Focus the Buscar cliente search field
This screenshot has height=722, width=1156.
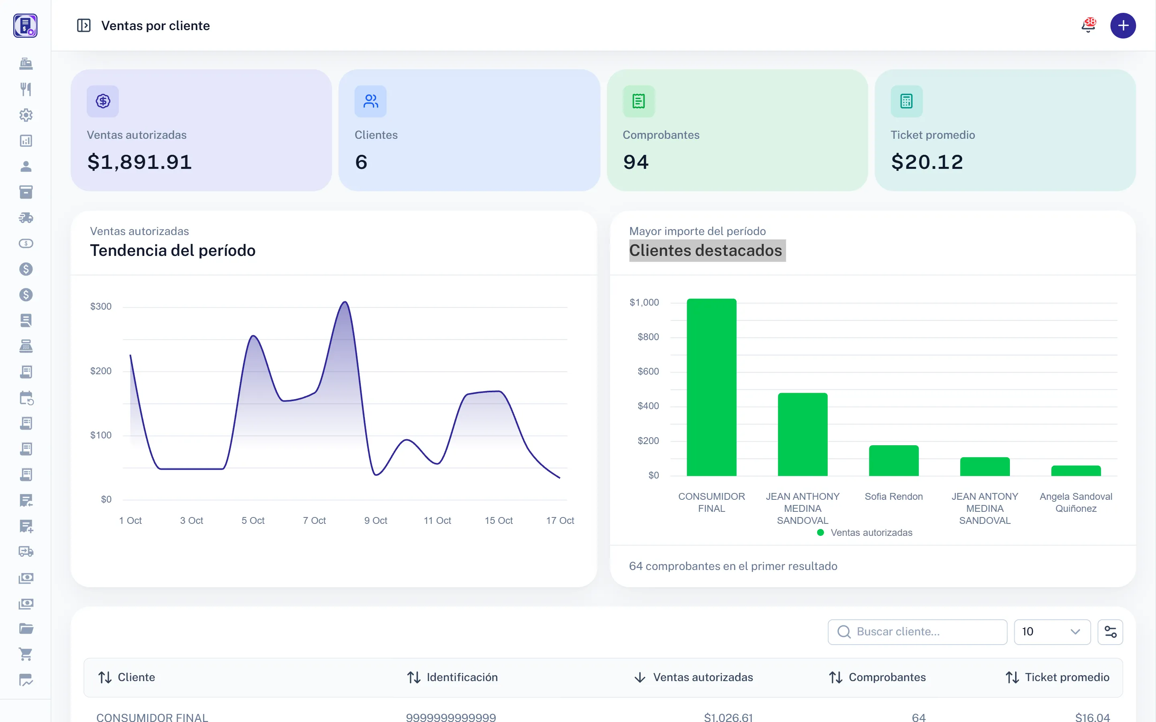917,632
